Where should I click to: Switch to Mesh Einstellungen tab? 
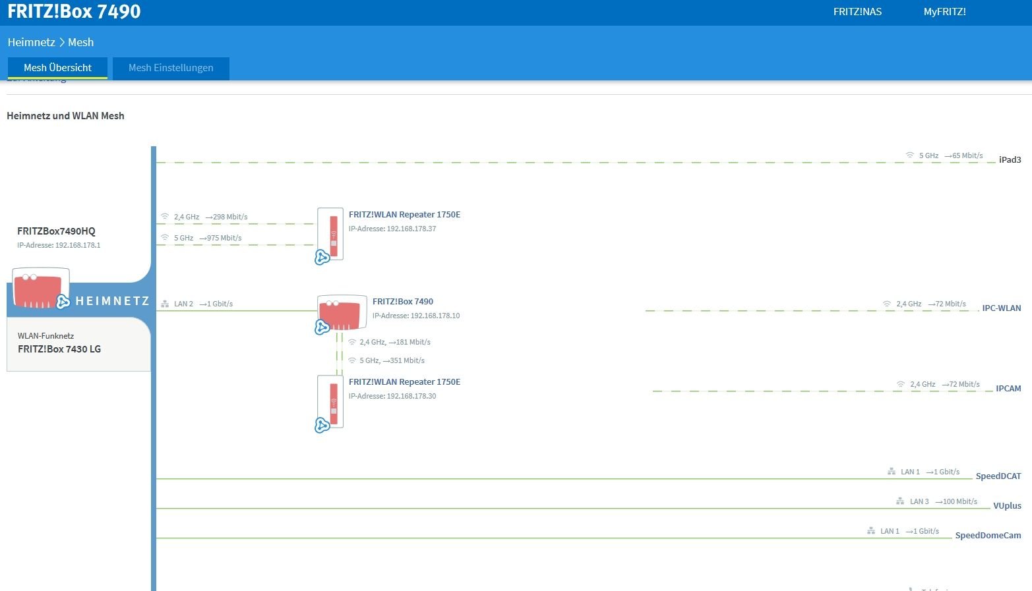click(x=171, y=68)
